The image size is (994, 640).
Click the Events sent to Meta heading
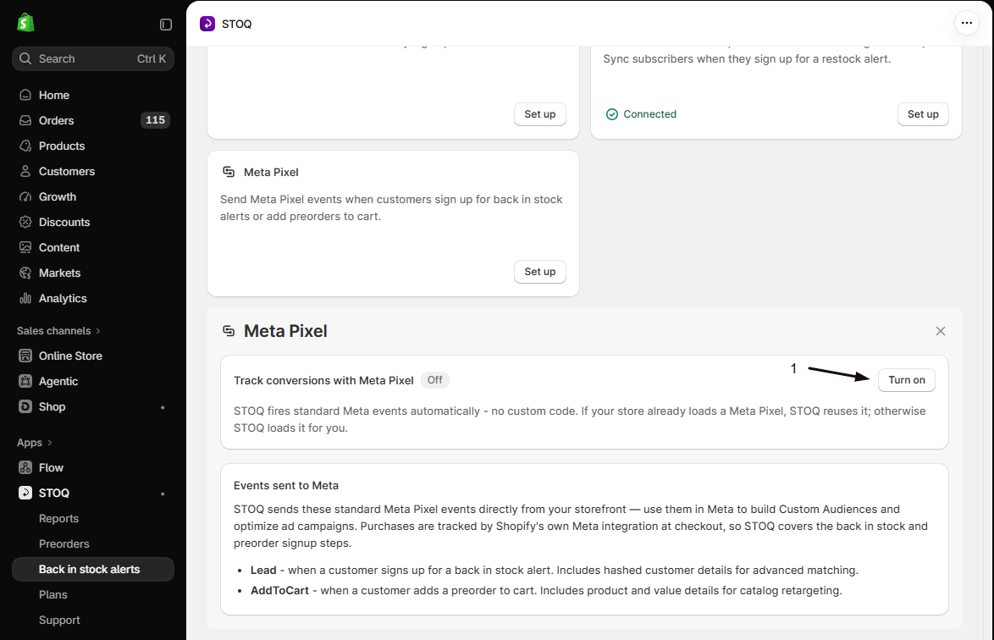286,485
